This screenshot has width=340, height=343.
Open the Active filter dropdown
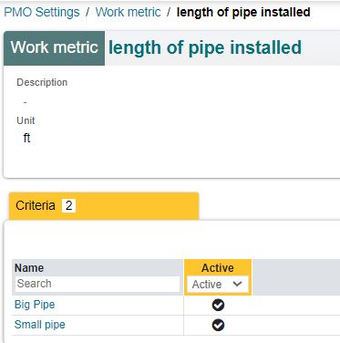218,285
